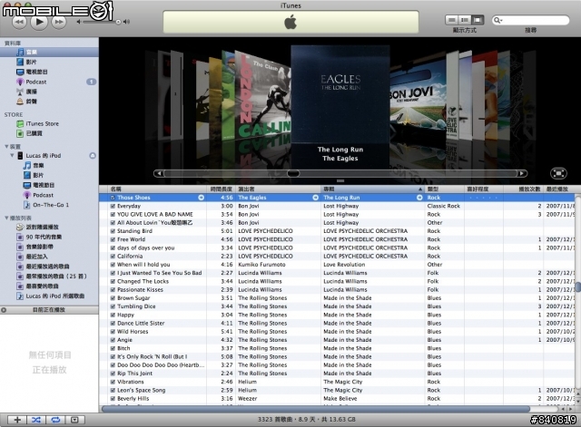The image size is (581, 427).
Task: Toggle artwork viewer button at bottom
Action: click(x=74, y=420)
